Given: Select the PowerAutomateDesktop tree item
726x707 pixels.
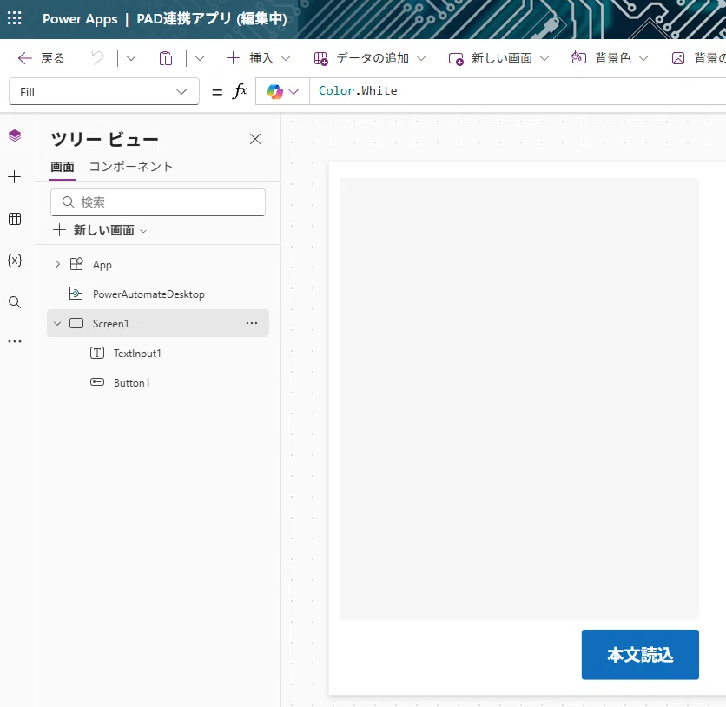Looking at the screenshot, I should click(148, 294).
